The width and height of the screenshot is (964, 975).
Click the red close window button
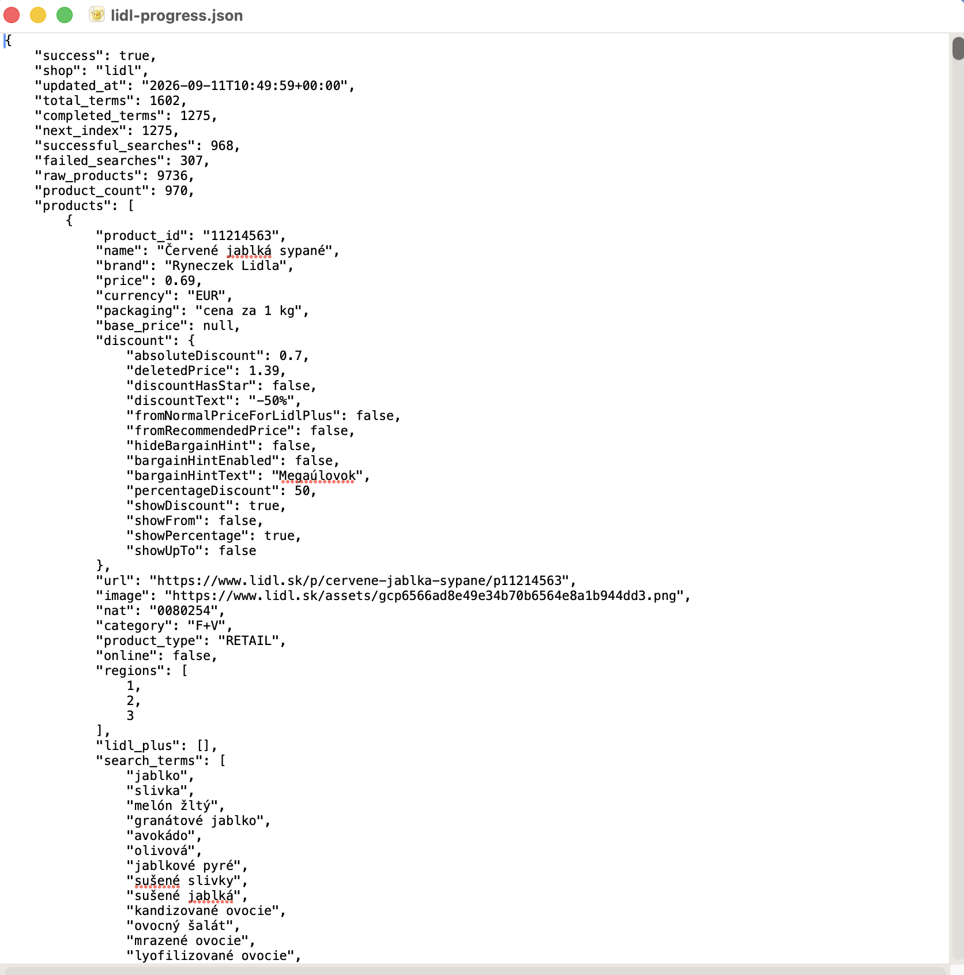click(12, 15)
